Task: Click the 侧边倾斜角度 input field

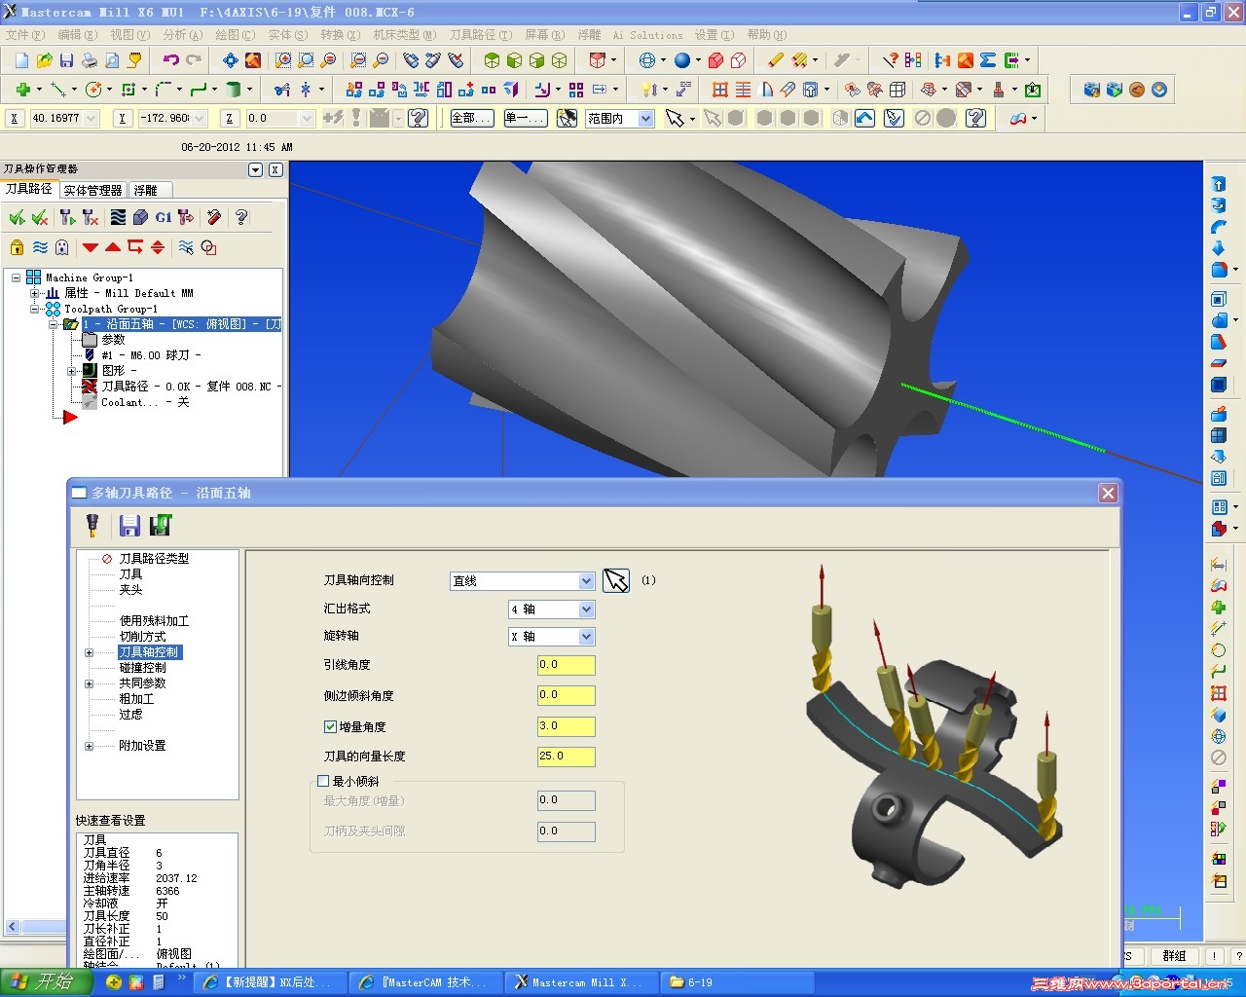Action: (x=567, y=695)
